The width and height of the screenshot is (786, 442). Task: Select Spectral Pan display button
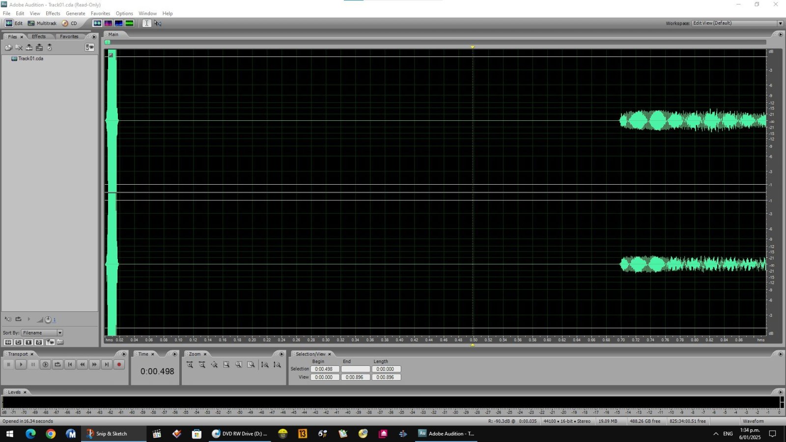click(119, 23)
